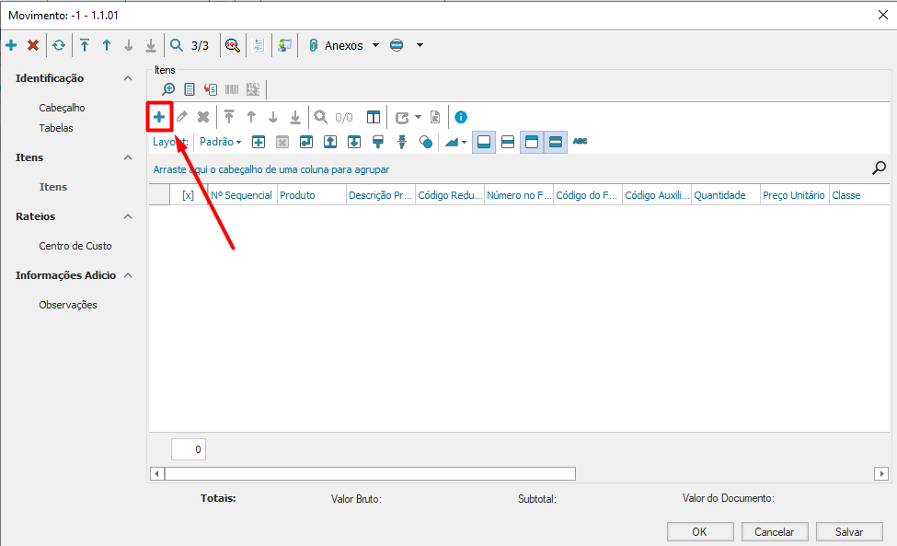Click the horizontal scrollbar of items grid
This screenshot has width=897, height=546.
368,473
